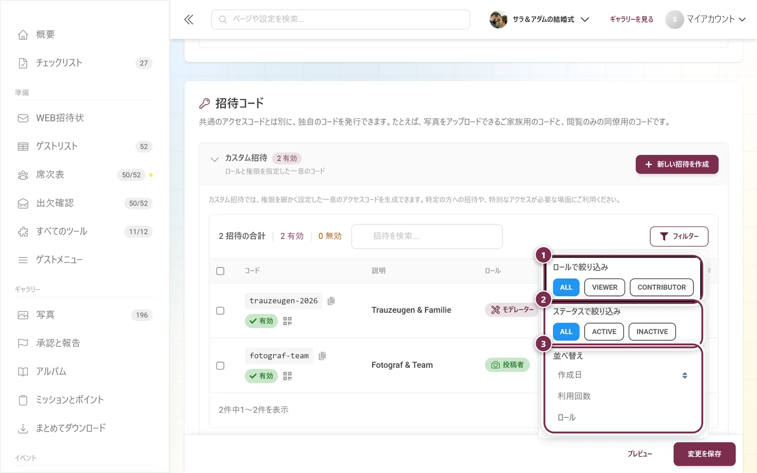This screenshot has width=757, height=473.
Task: Click the アルバム book icon
Action: click(23, 372)
